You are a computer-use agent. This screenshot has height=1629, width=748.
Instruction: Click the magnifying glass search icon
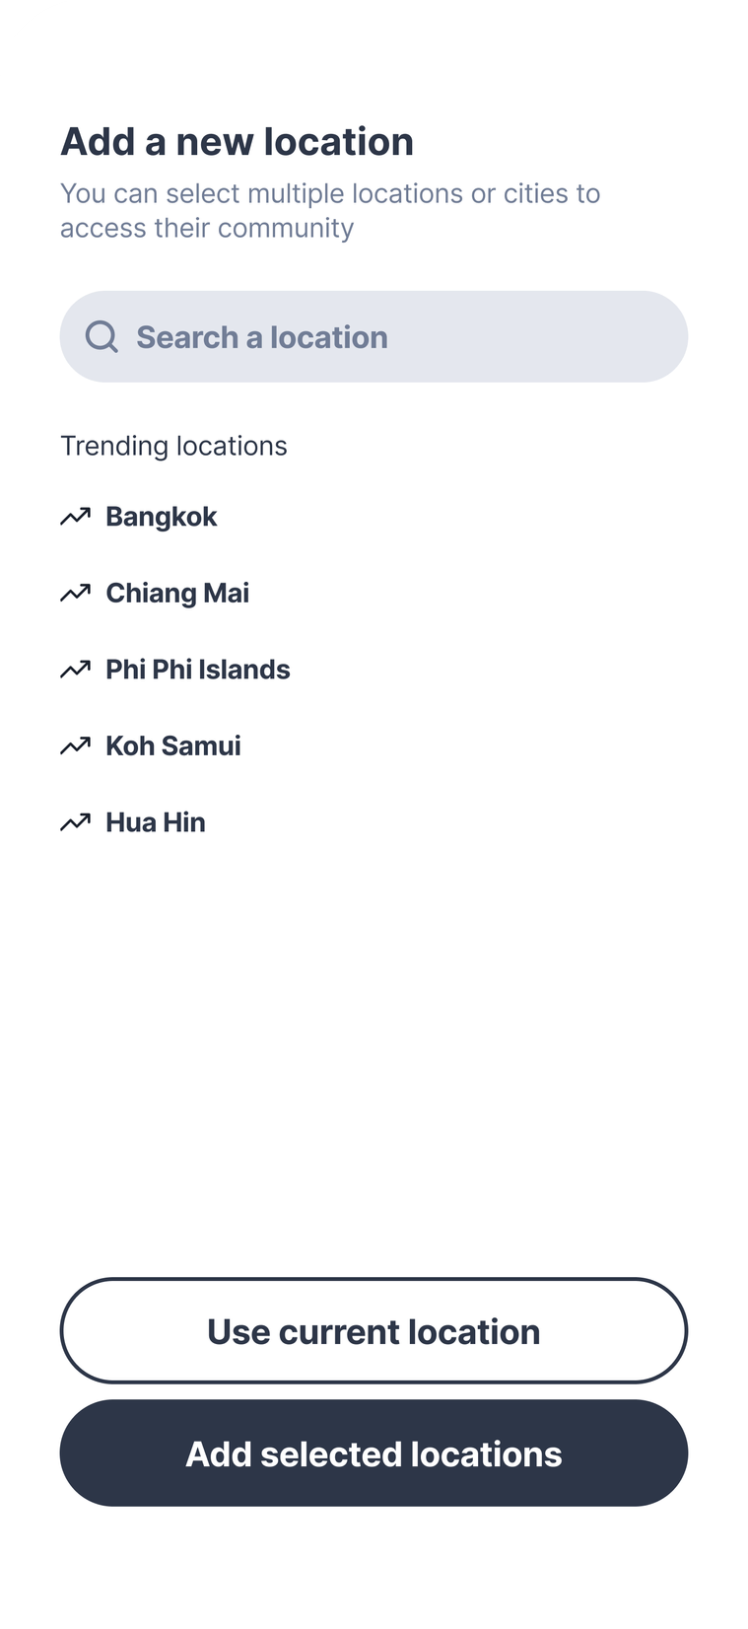pos(102,337)
